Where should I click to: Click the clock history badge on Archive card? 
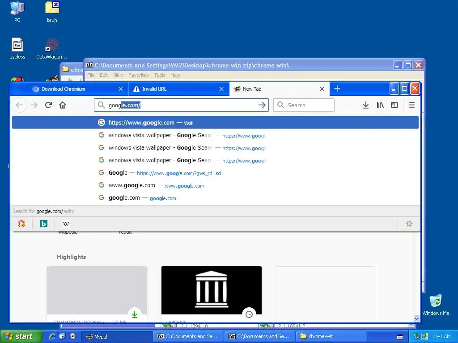pyautogui.click(x=249, y=314)
